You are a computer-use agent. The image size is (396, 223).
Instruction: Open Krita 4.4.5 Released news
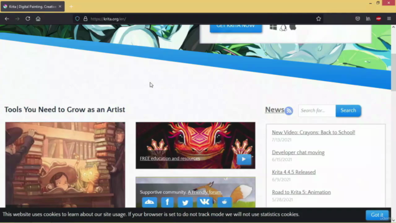tap(293, 172)
